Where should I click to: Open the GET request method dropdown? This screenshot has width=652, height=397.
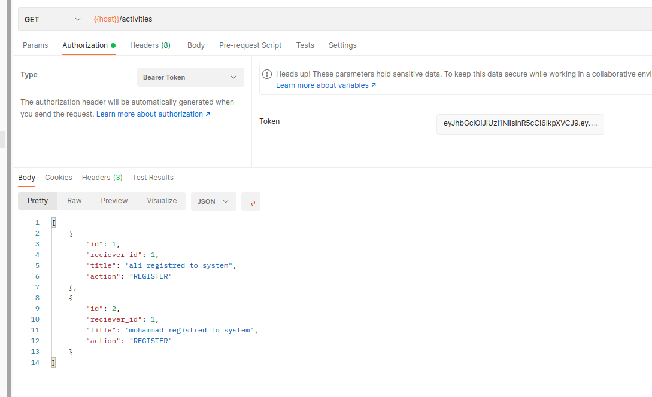click(x=51, y=19)
